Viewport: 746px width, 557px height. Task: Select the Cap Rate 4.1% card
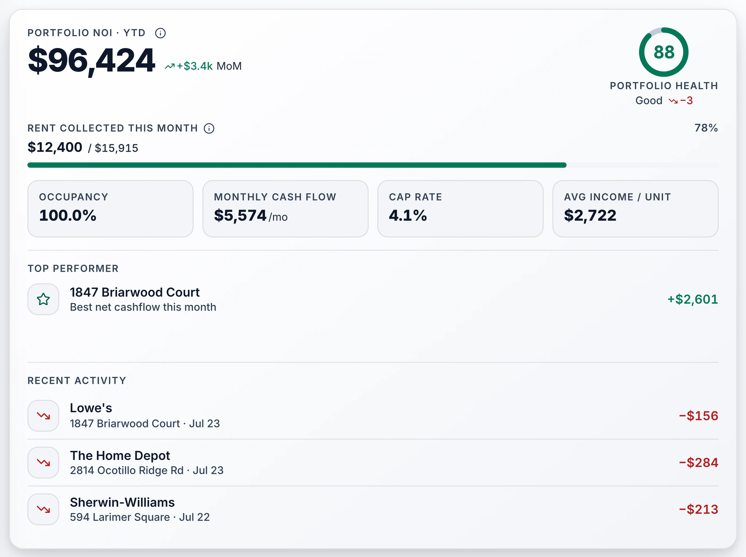460,209
